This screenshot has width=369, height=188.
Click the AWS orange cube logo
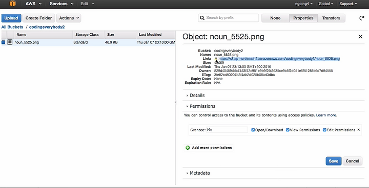(12, 4)
